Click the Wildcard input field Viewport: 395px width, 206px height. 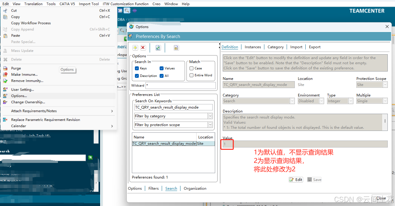coord(180,86)
